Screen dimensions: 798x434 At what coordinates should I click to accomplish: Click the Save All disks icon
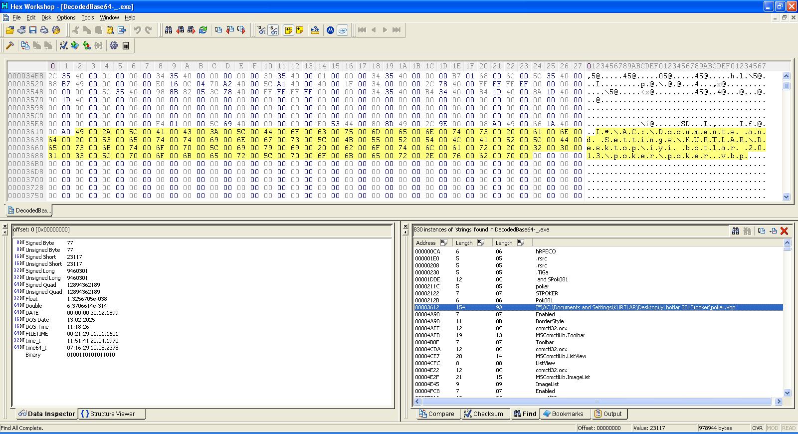click(x=21, y=30)
